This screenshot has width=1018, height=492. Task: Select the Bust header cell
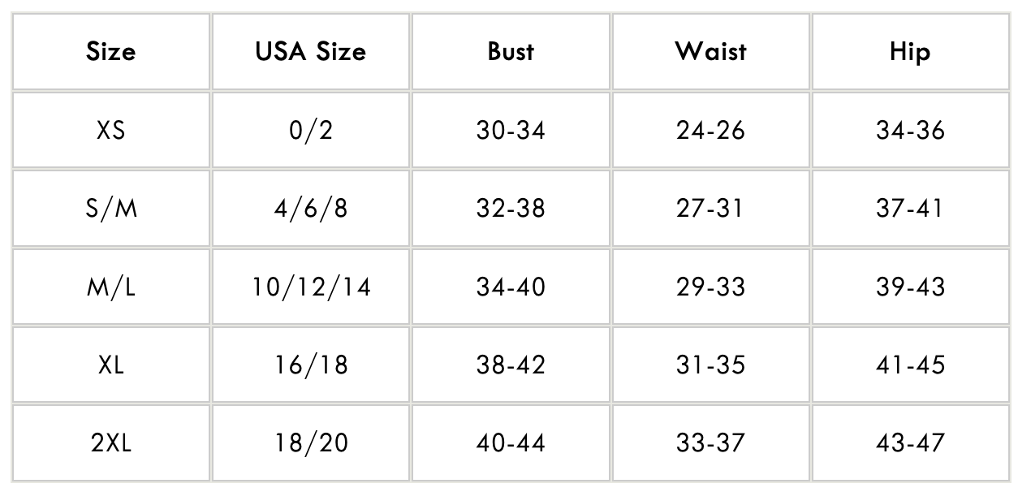tap(511, 52)
